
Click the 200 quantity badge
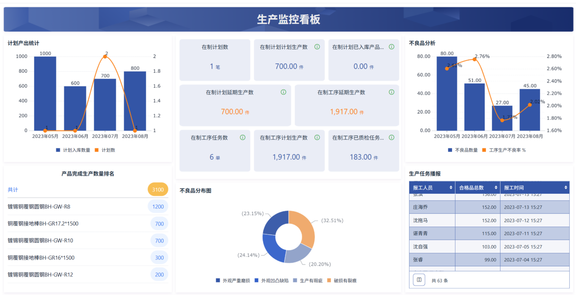pyautogui.click(x=159, y=275)
